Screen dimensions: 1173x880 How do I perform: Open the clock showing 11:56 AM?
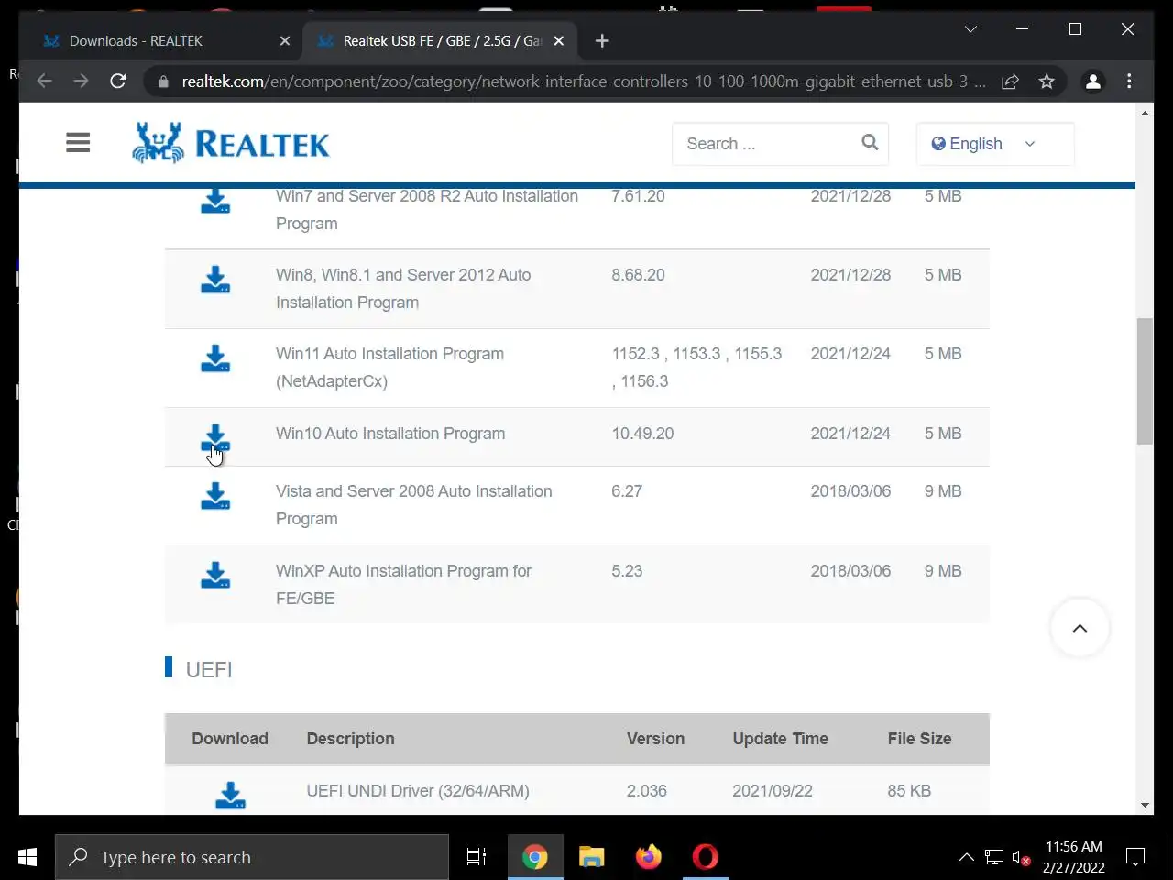tap(1073, 857)
